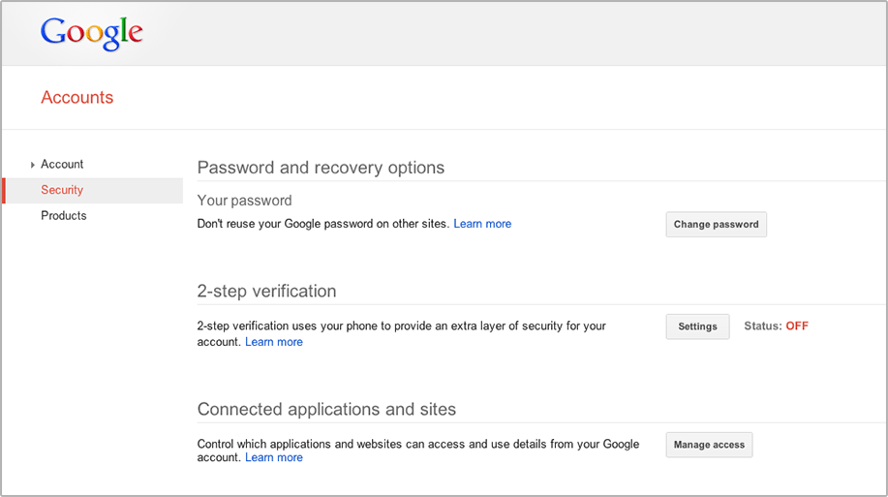Click the 2-step verification section heading
Viewport: 888px width, 497px height.
coord(266,291)
